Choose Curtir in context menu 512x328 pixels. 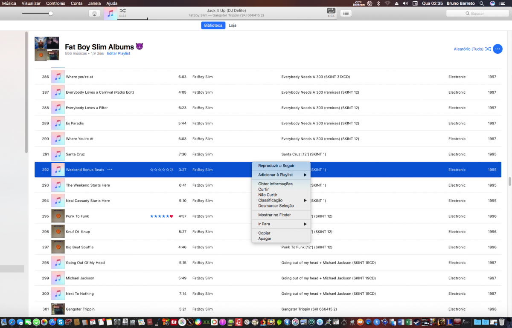281,190
